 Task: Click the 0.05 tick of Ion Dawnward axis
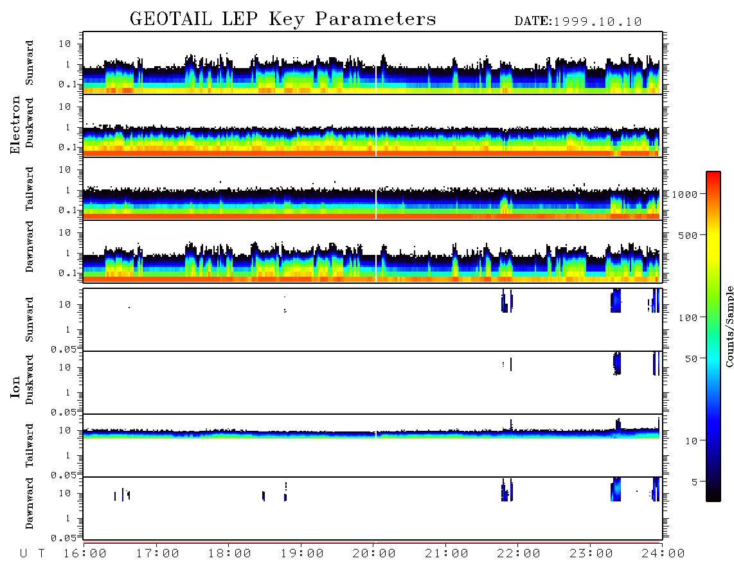pos(63,538)
